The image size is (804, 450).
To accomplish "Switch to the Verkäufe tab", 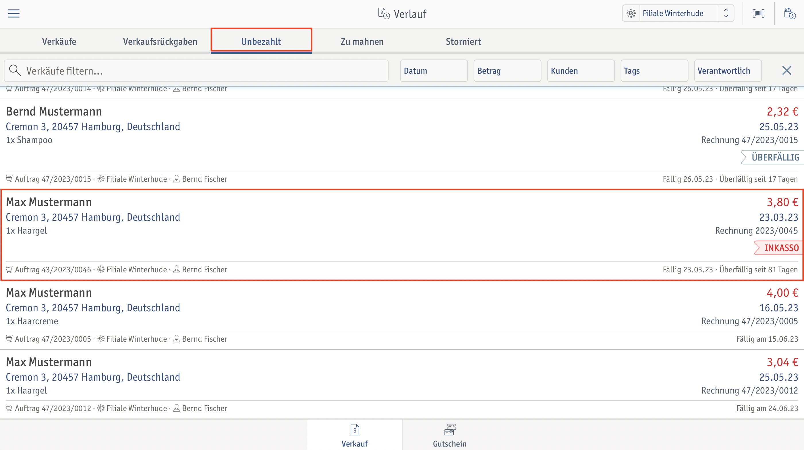I will click(59, 42).
